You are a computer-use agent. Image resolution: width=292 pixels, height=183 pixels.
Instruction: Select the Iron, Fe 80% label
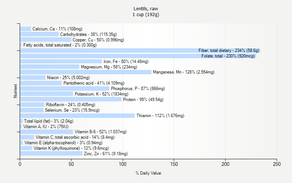click(x=126, y=61)
